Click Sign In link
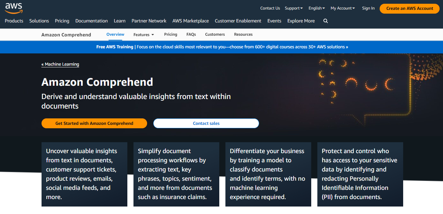This screenshot has width=443, height=214. pos(368,8)
